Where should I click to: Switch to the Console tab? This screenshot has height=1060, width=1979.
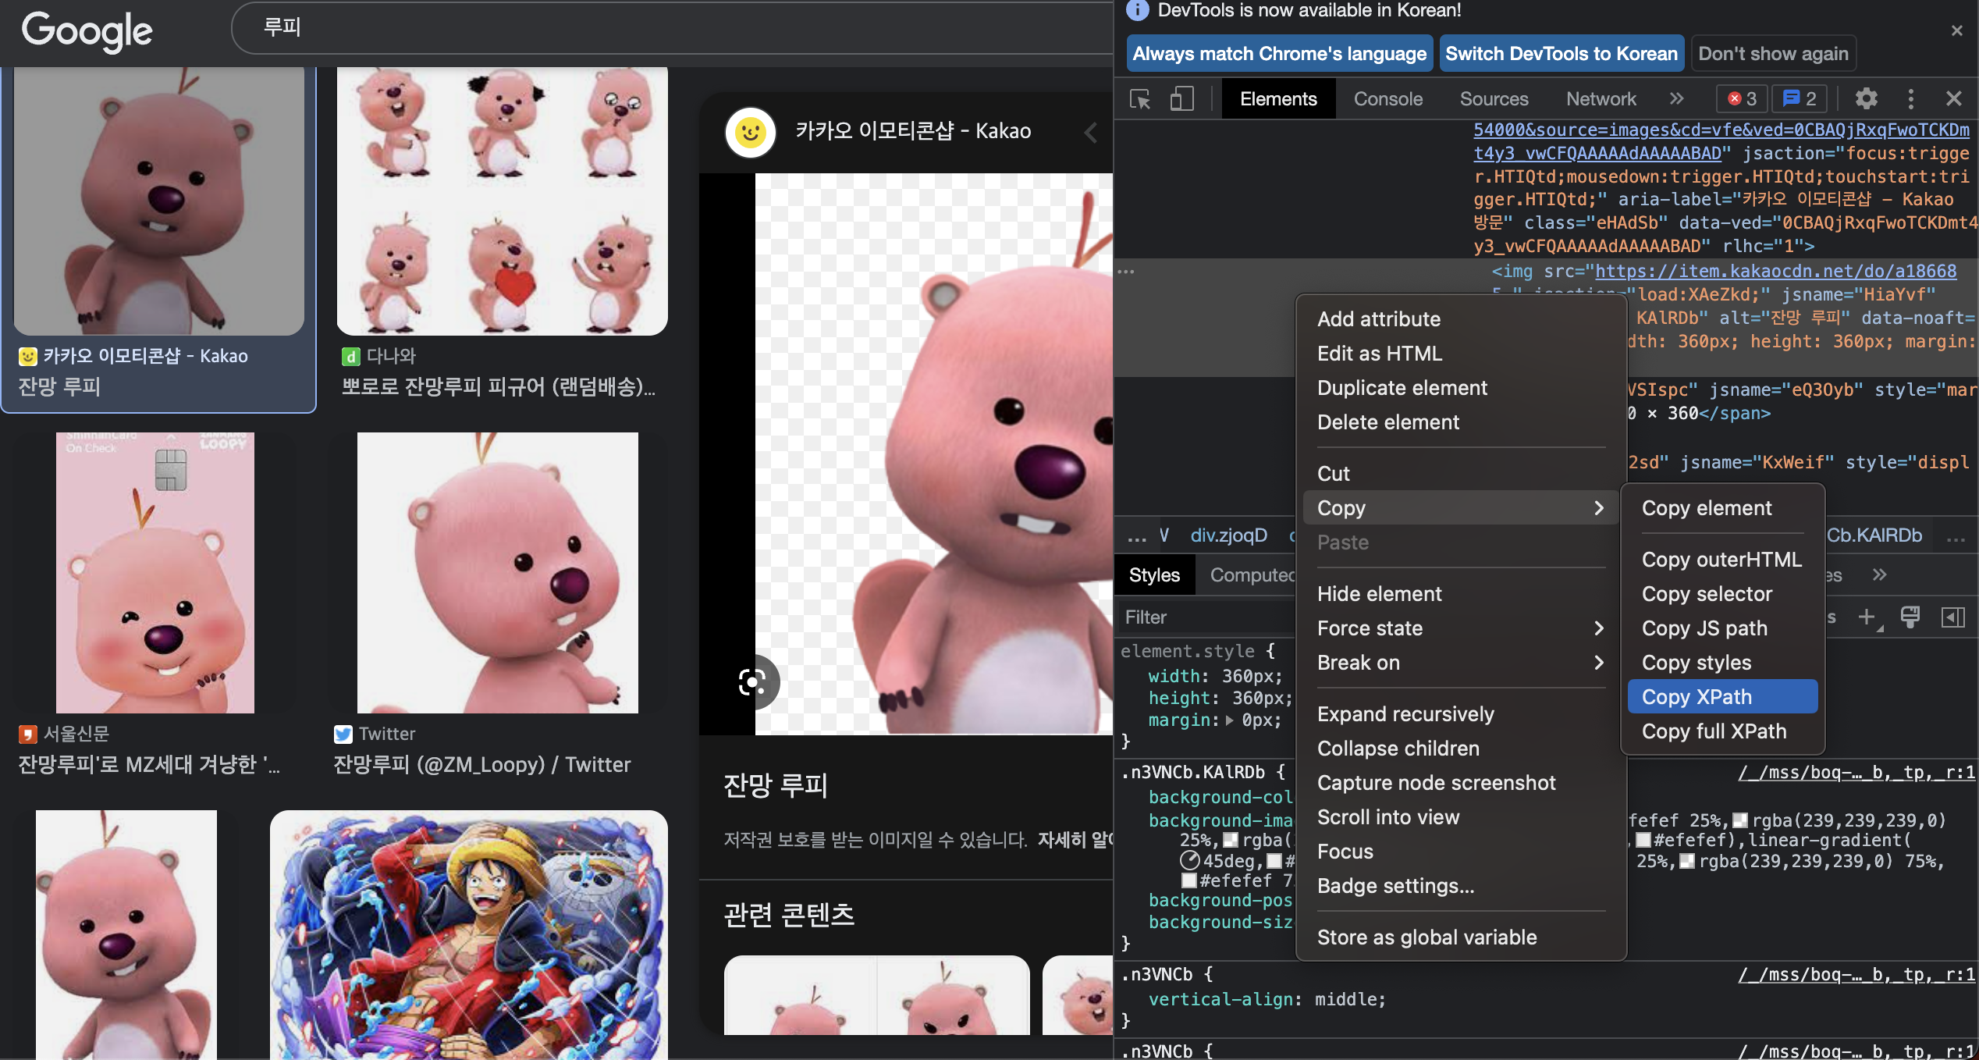(x=1388, y=99)
